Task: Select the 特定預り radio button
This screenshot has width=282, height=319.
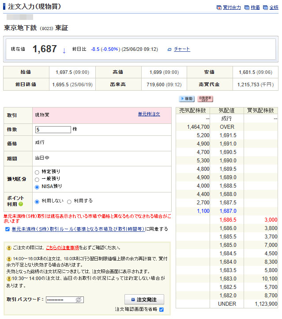Action: [x=37, y=172]
